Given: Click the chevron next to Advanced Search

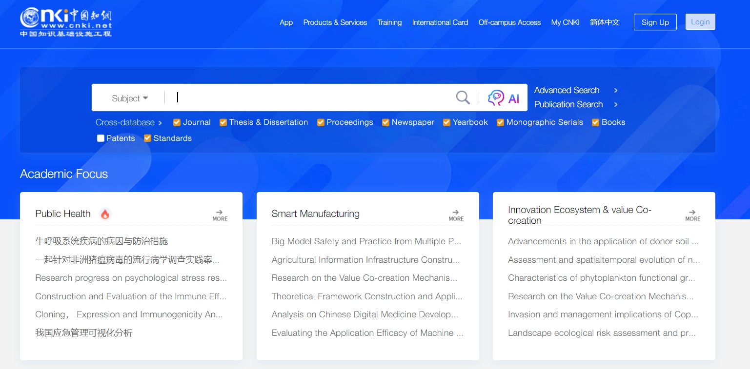Looking at the screenshot, I should (x=616, y=91).
